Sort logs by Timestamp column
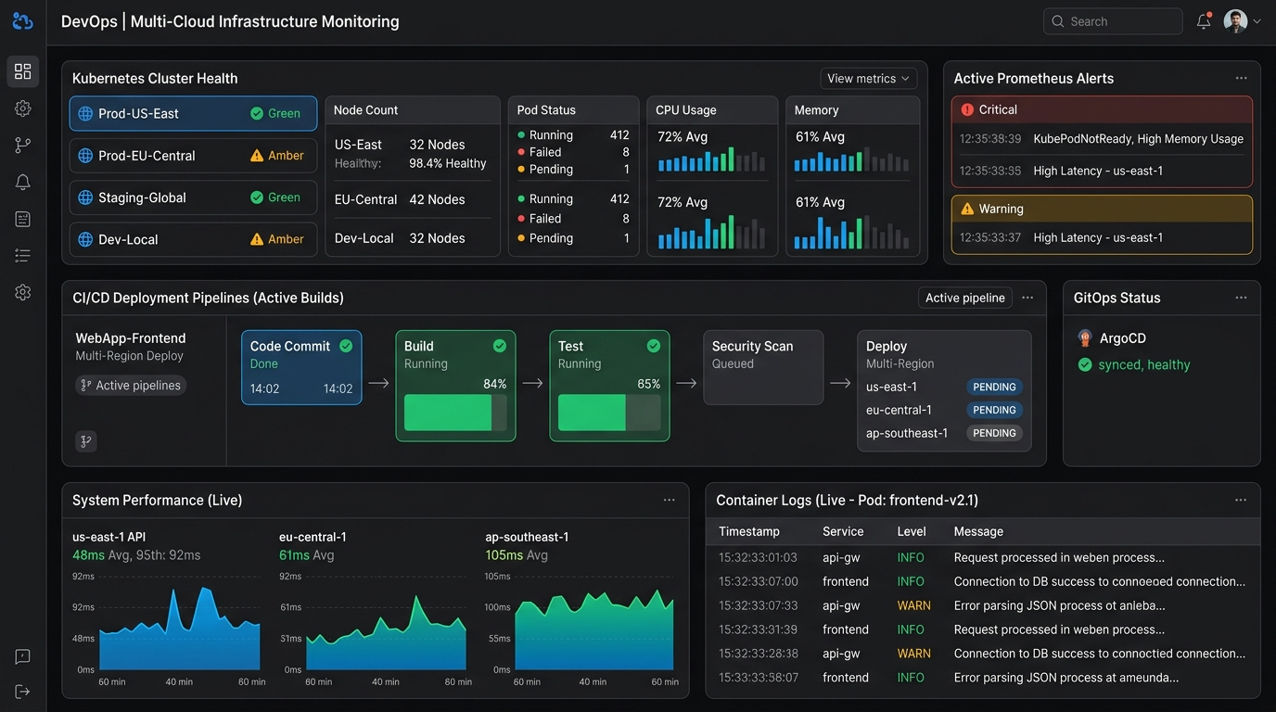Screen dimensions: 1276x712 tap(749, 531)
